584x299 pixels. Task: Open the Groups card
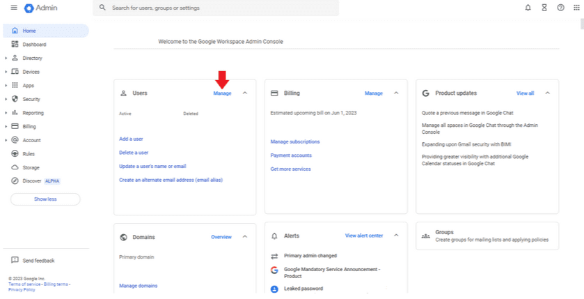click(x=487, y=236)
